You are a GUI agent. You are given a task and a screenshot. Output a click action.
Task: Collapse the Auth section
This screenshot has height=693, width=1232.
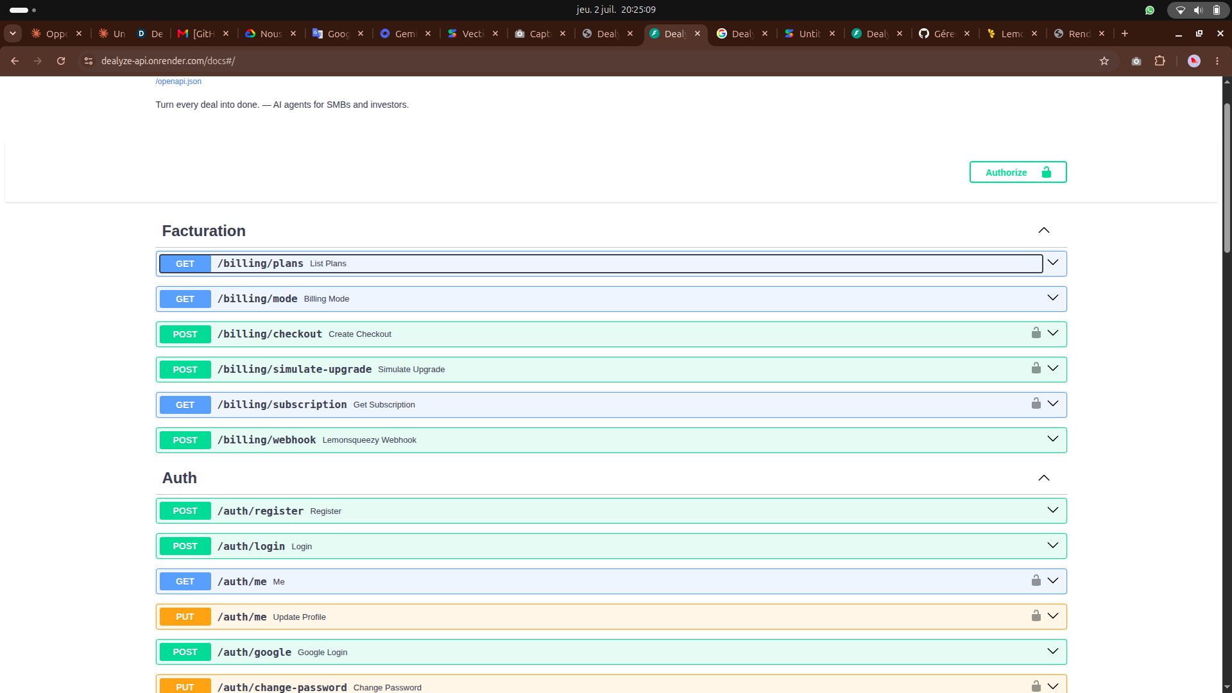pos(1044,478)
